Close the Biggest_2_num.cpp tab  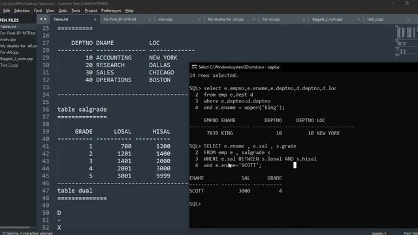point(359,20)
